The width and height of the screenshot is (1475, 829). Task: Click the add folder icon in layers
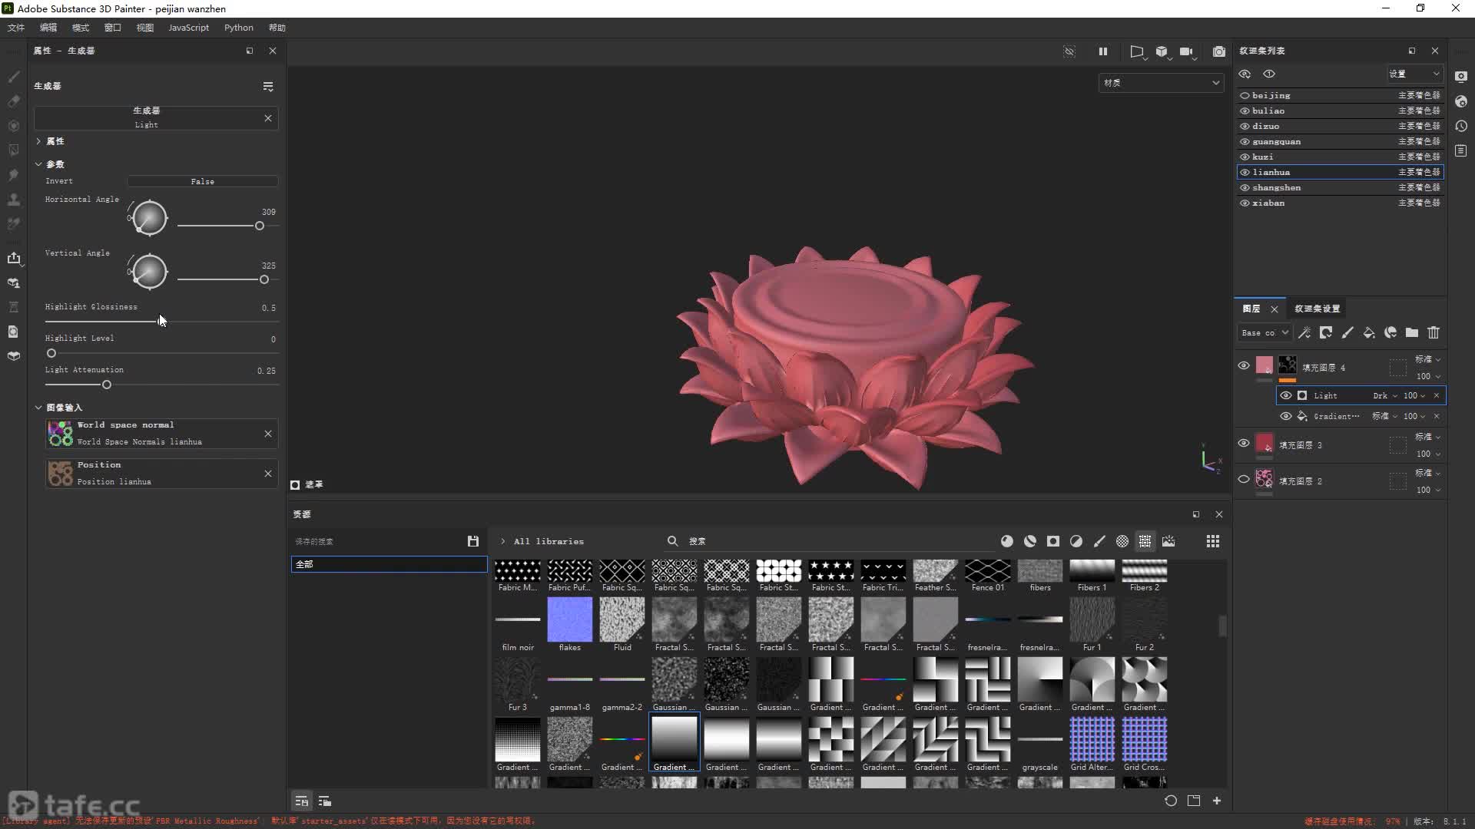pyautogui.click(x=1412, y=332)
